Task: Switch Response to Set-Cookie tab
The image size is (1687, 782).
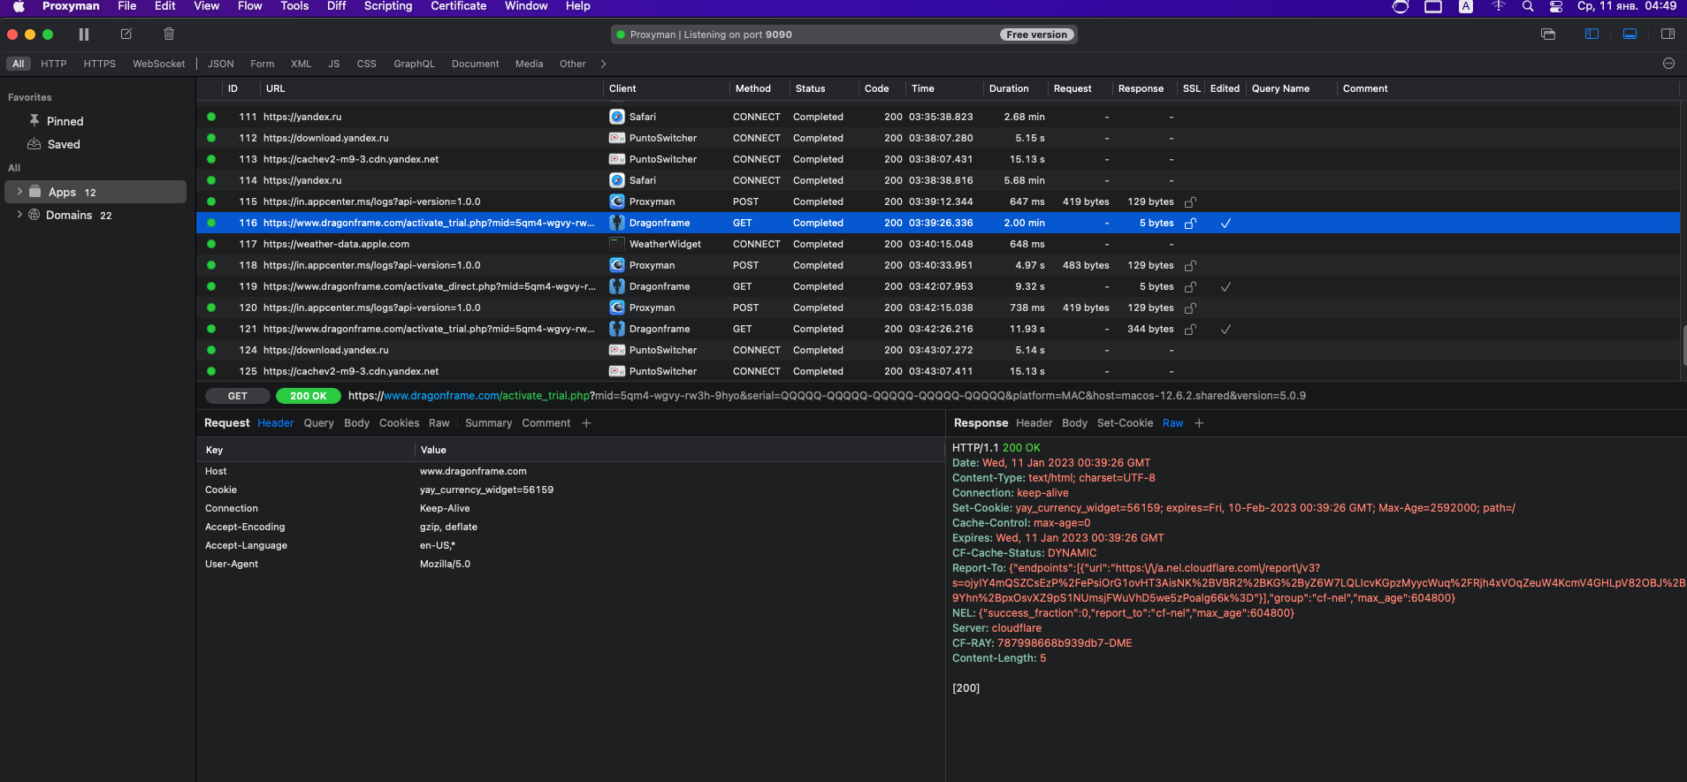Action: point(1126,423)
